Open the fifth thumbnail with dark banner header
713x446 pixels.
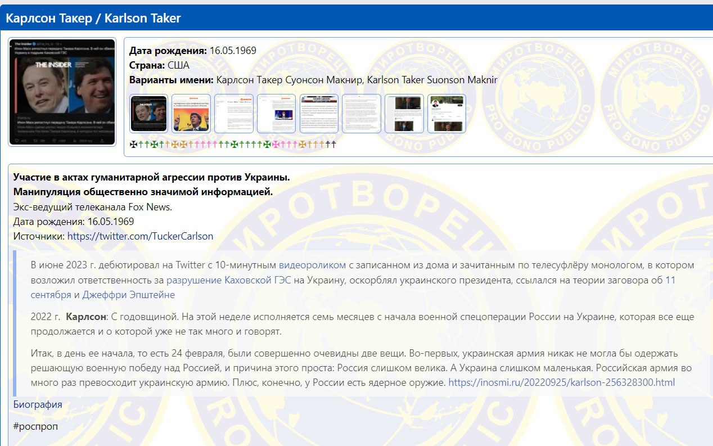tap(319, 113)
